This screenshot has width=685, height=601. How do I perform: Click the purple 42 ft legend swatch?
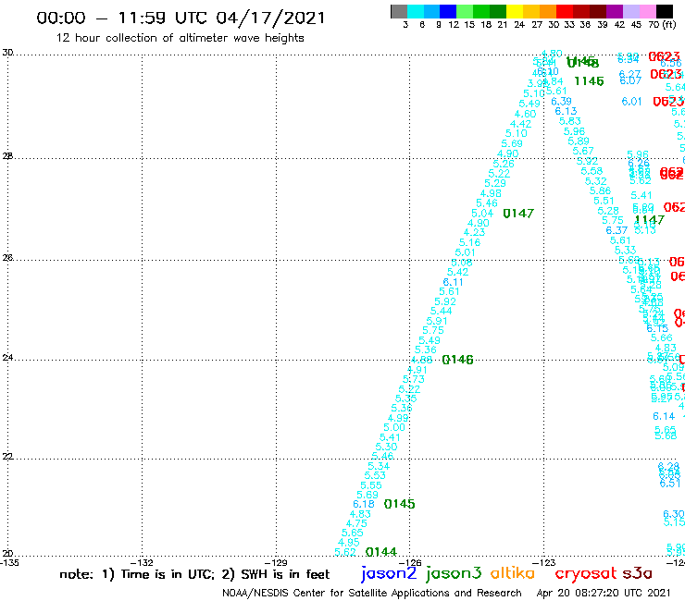click(615, 11)
